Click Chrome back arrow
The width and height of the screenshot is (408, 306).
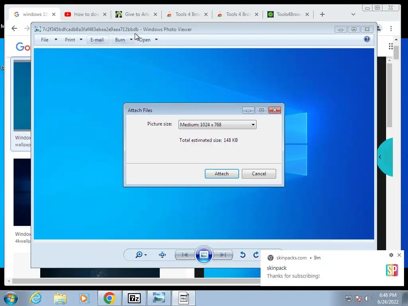coord(14,28)
